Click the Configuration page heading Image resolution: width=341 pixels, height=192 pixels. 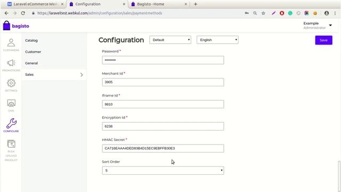tap(121, 40)
